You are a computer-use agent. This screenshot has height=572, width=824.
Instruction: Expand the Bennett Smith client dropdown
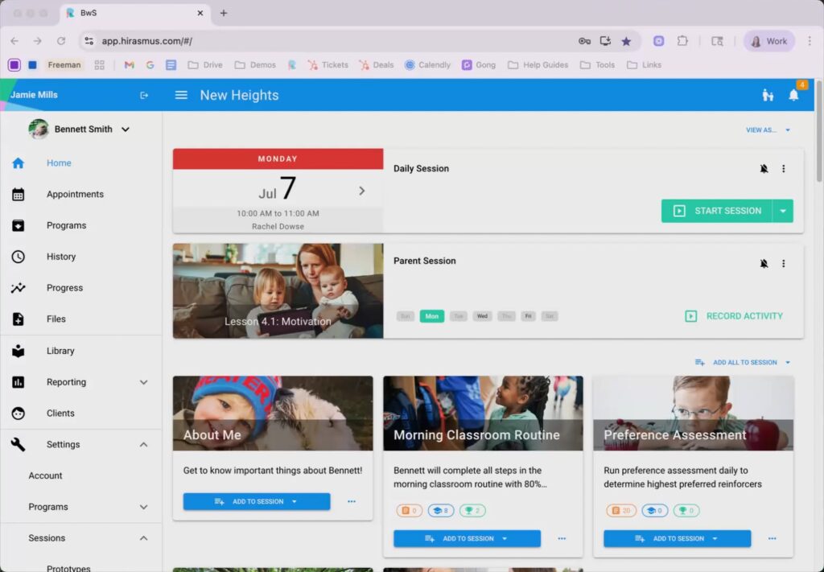tap(126, 130)
